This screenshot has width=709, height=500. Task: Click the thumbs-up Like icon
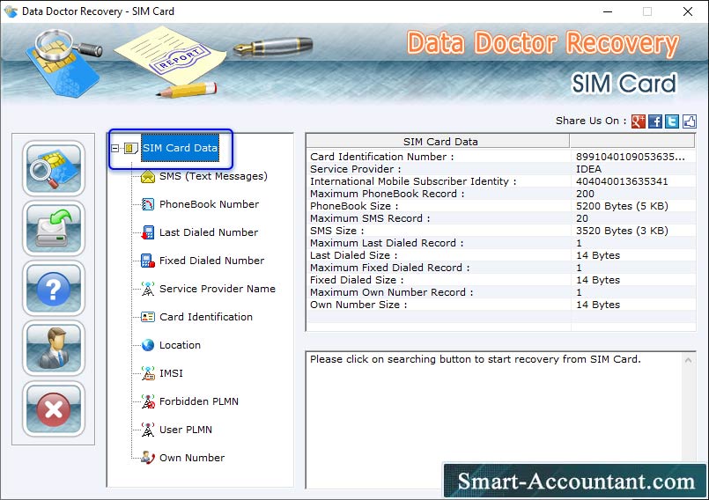(x=689, y=121)
